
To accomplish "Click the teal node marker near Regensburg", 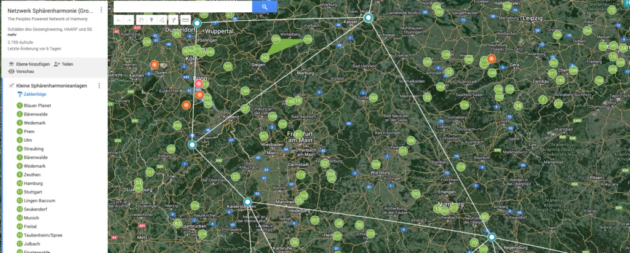I will [492, 237].
